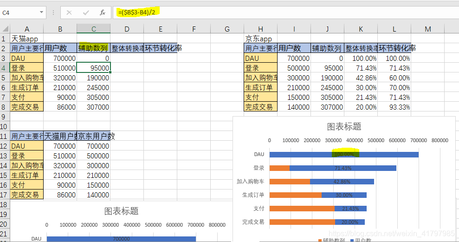This screenshot has width=459, height=242.
Task: Select column D header
Action: click(127, 29)
